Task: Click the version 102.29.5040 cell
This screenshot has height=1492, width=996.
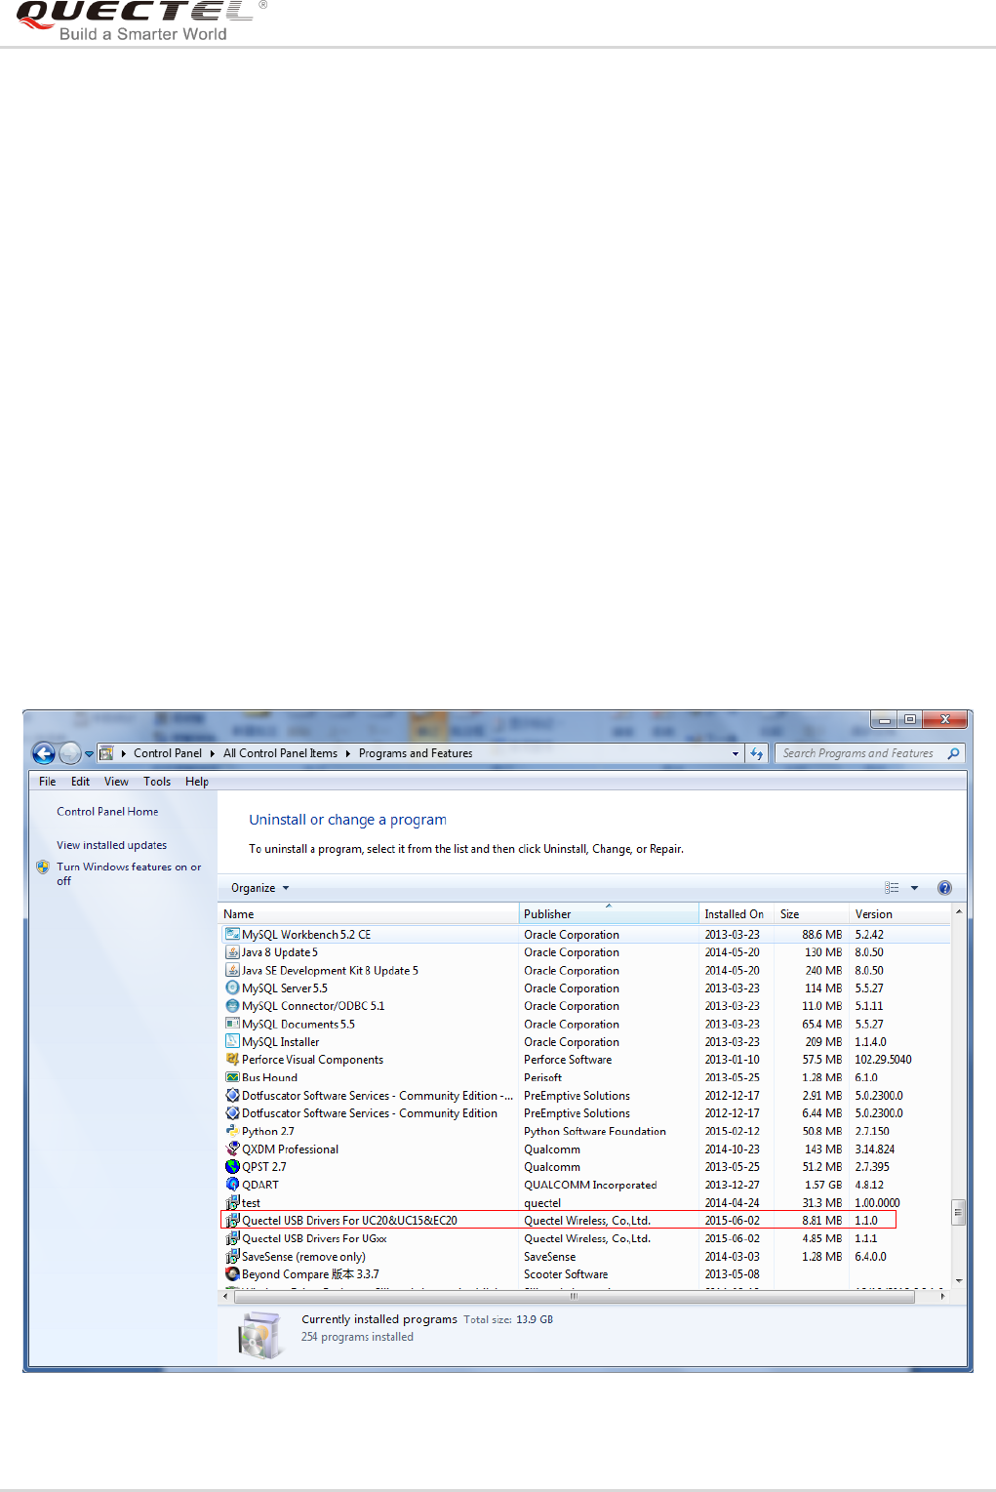Action: coord(883,1060)
